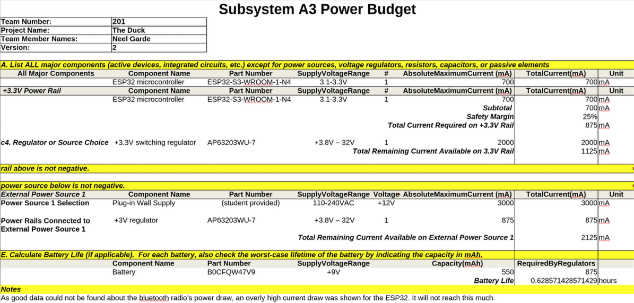Image resolution: width=634 pixels, height=303 pixels.
Task: Click the yellow "Notes" heading row
Action: tap(317, 289)
